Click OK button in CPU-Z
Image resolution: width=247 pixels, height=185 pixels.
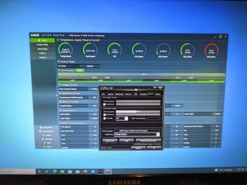(x=154, y=148)
